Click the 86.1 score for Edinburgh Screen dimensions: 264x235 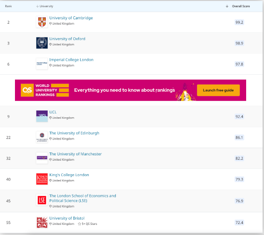pyautogui.click(x=239, y=138)
